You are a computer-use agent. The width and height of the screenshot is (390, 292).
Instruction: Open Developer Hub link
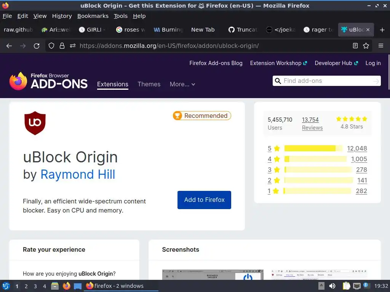pyautogui.click(x=336, y=63)
